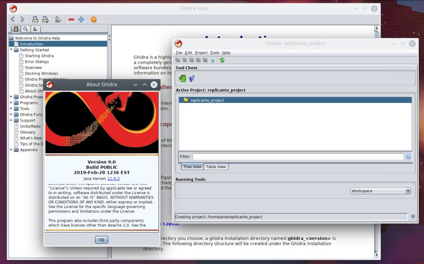
Task: Click the Ghidra logo in Help title bar
Action: click(13, 9)
